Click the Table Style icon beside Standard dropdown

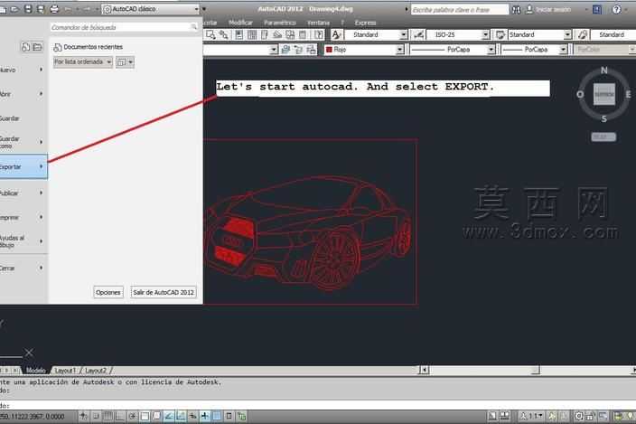500,35
